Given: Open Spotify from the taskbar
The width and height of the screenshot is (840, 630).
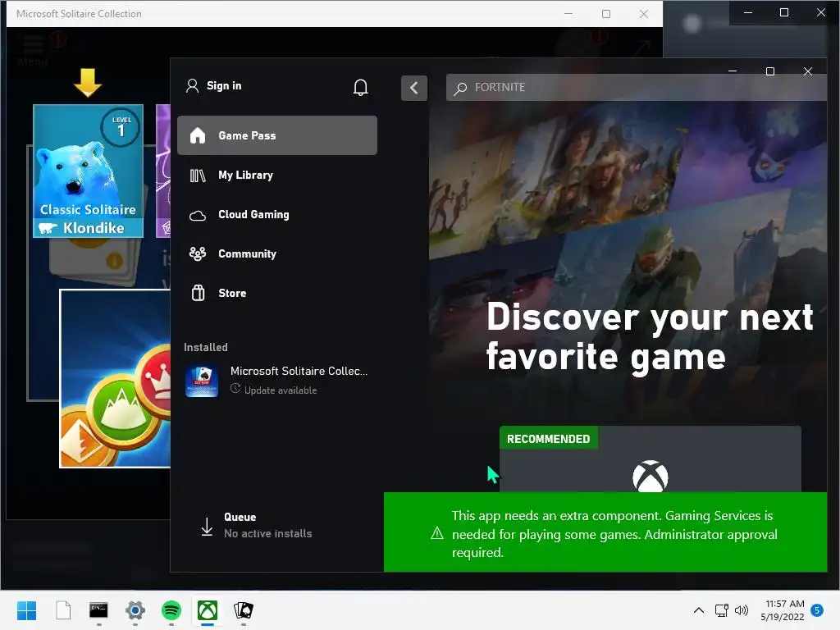Looking at the screenshot, I should pyautogui.click(x=171, y=610).
